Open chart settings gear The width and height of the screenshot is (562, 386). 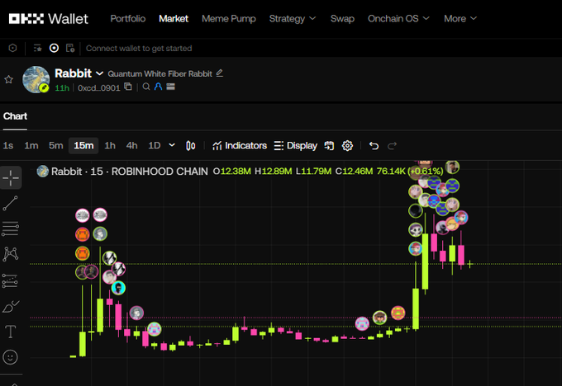[347, 146]
